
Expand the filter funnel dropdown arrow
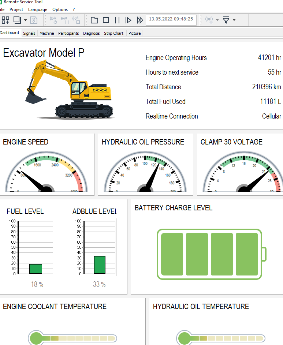point(234,20)
